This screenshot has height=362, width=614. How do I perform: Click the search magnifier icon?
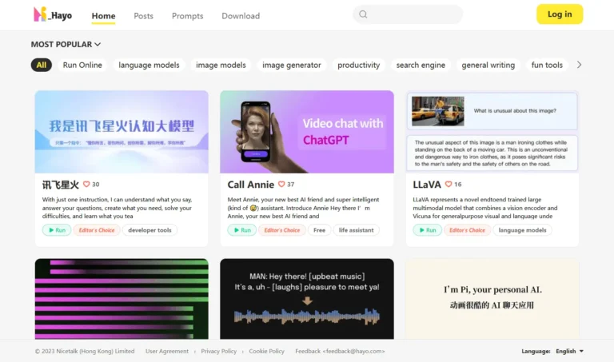(363, 14)
